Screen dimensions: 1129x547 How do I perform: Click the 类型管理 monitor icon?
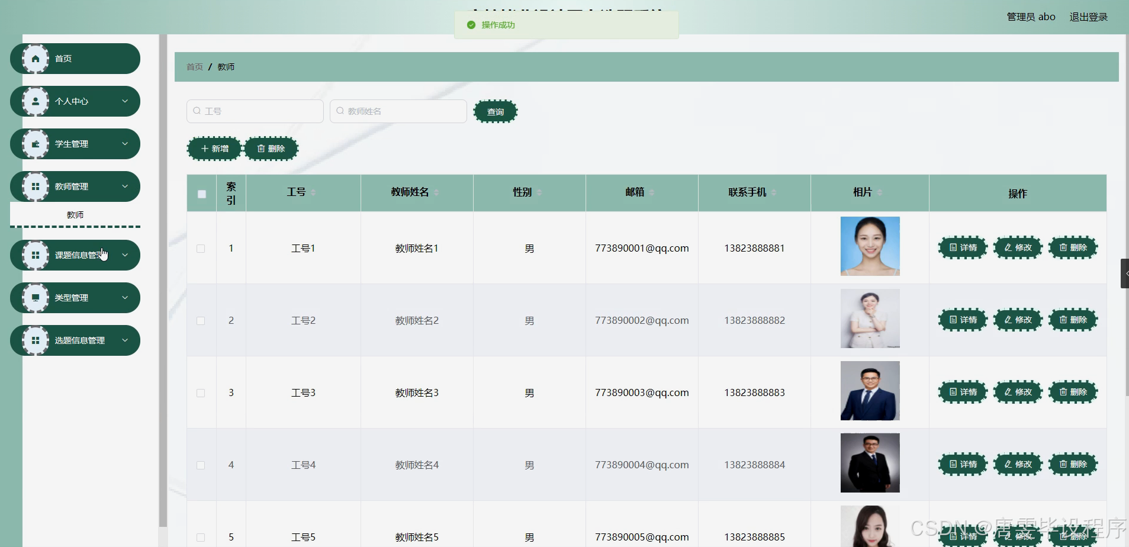point(36,298)
